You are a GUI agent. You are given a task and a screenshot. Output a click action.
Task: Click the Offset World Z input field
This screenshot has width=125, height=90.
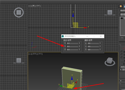coord(93,49)
